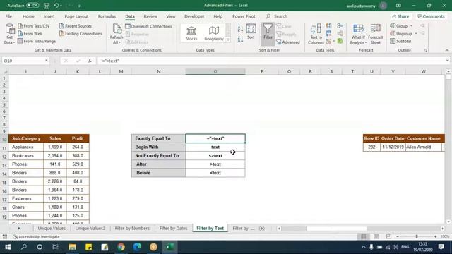Select the 'Allen Arnold' cell
452x254 pixels.
click(423, 147)
